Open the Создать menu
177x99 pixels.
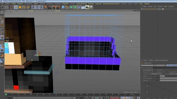click(14, 4)
